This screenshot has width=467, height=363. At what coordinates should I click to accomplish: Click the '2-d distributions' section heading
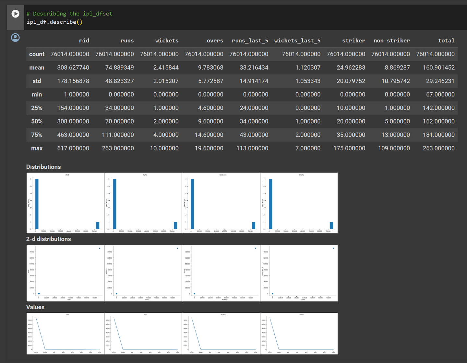tap(49, 239)
